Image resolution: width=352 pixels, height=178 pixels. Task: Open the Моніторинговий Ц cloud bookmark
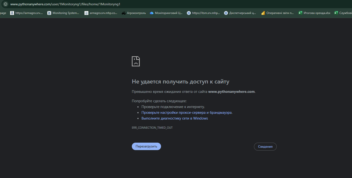point(166,13)
